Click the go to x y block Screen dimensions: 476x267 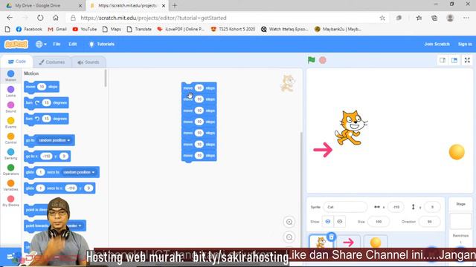click(48, 156)
